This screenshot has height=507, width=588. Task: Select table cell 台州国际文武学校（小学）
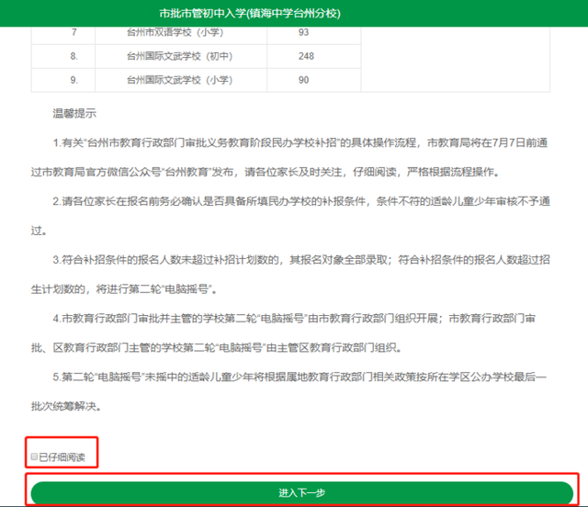point(180,80)
